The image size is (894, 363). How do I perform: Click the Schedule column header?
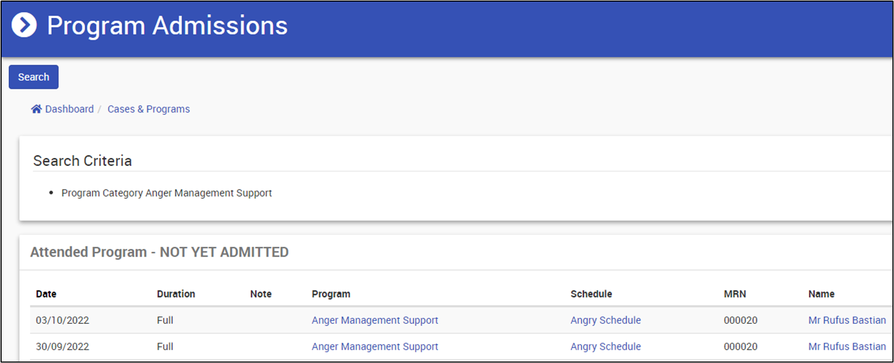[x=591, y=294]
